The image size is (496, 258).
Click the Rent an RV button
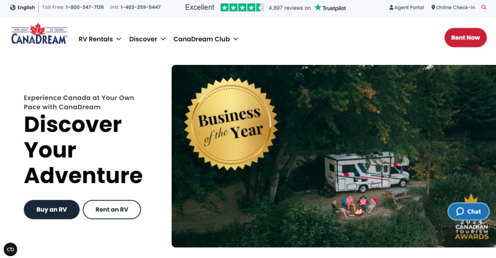point(112,209)
